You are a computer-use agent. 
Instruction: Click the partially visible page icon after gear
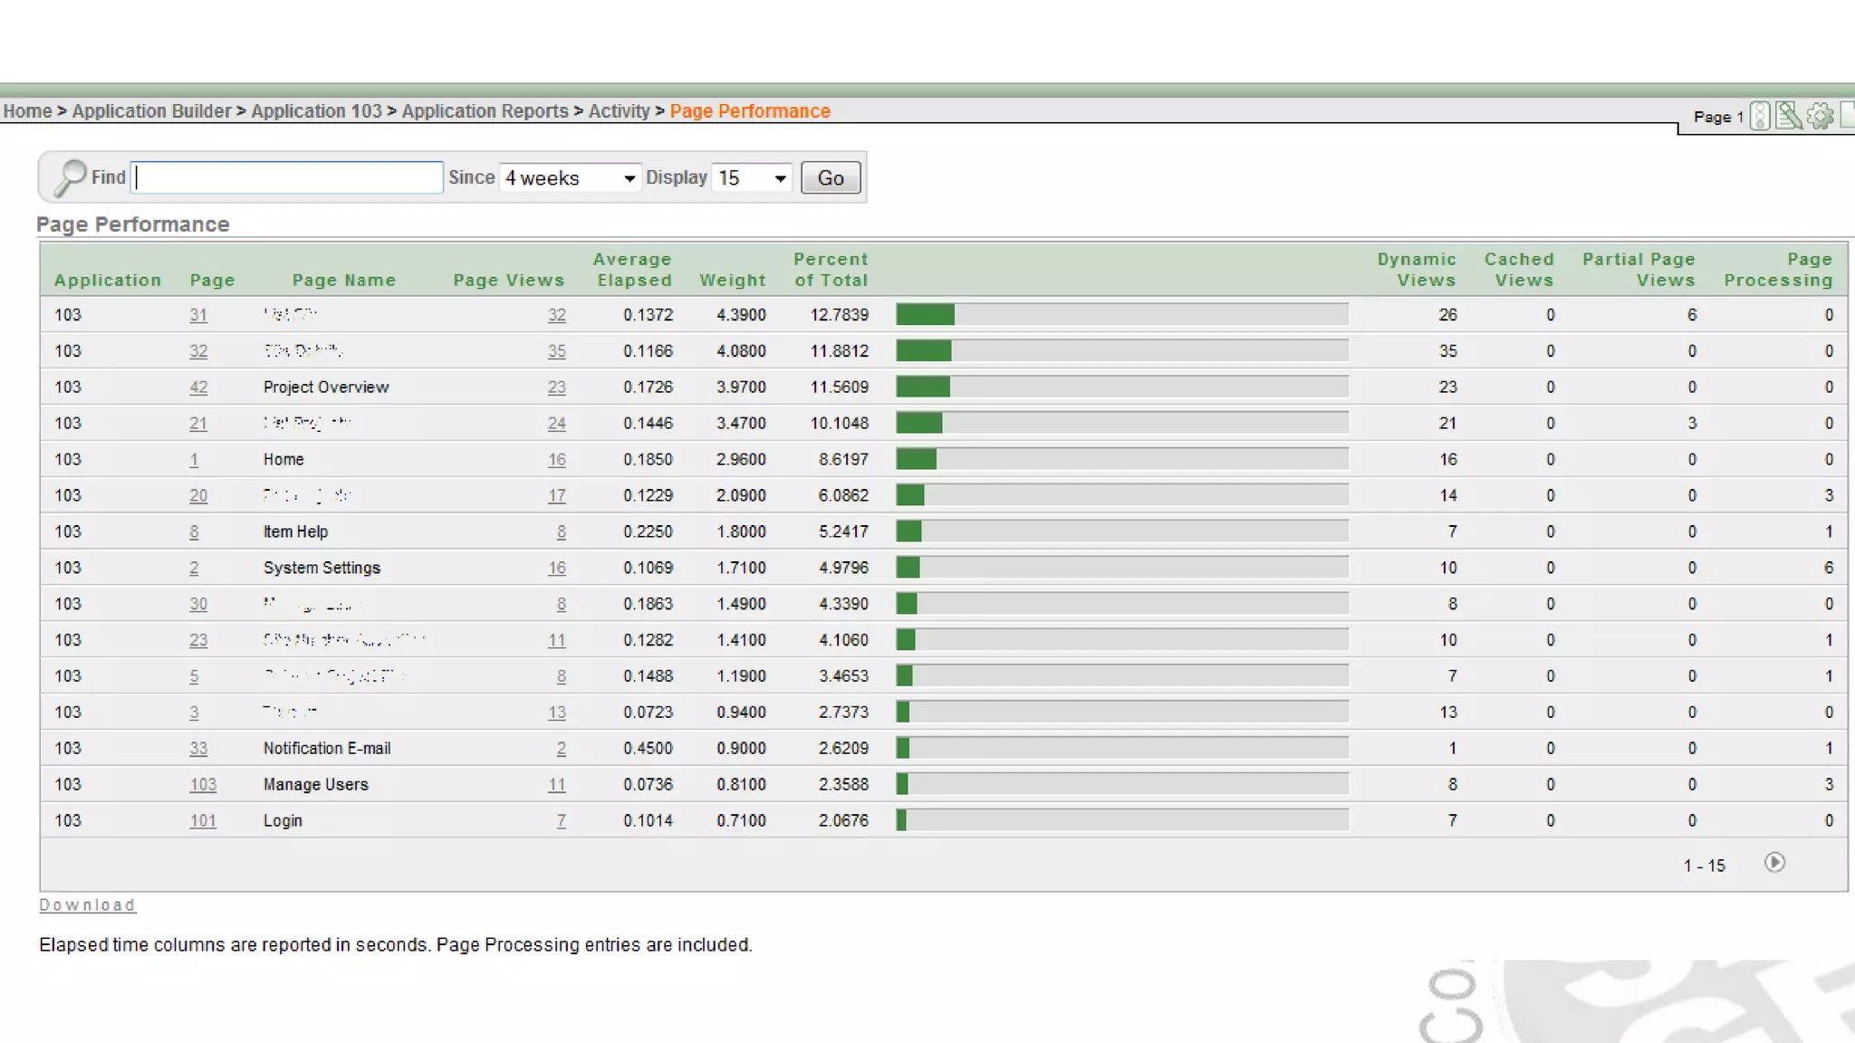pyautogui.click(x=1847, y=116)
